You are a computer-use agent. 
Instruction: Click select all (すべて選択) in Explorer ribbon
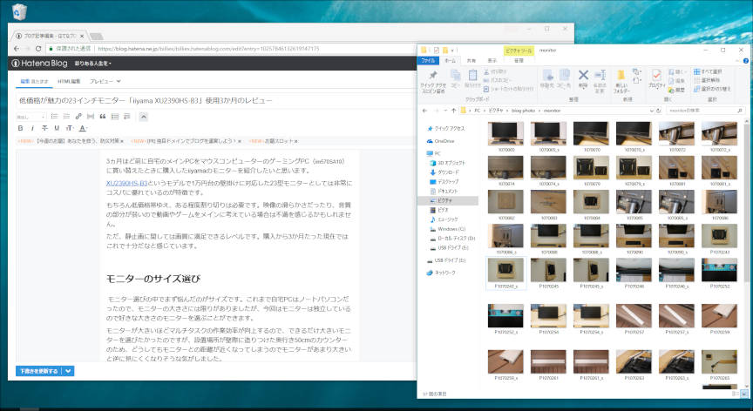coord(708,71)
